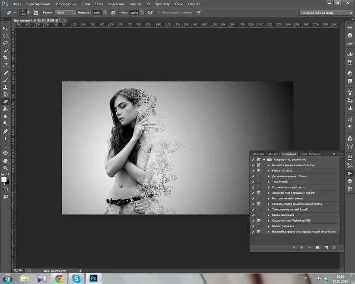Create a new action set folder
Image resolution: width=355 pixels, height=284 pixels.
[x=318, y=247]
